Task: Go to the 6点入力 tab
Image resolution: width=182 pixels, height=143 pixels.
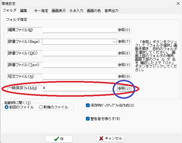Action: (x=76, y=11)
